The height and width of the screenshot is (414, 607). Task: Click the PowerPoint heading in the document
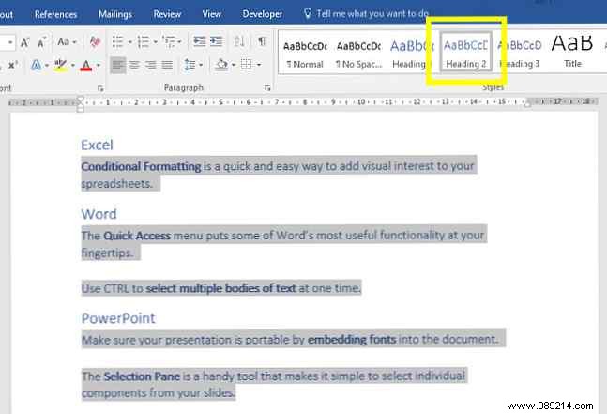118,318
